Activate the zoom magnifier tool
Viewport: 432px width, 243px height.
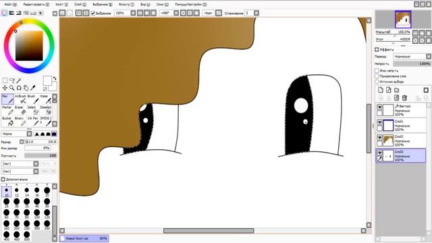tap(12, 88)
